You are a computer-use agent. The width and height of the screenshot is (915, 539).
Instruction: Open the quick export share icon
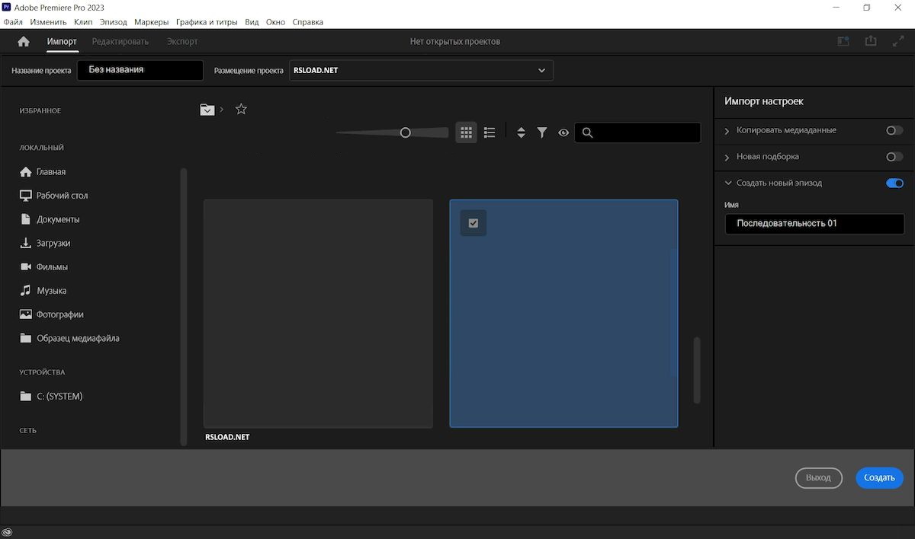pos(871,41)
